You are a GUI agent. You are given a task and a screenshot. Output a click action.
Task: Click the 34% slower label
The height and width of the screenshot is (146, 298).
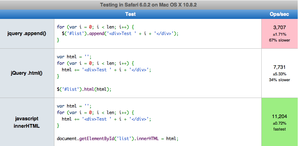tap(280, 80)
